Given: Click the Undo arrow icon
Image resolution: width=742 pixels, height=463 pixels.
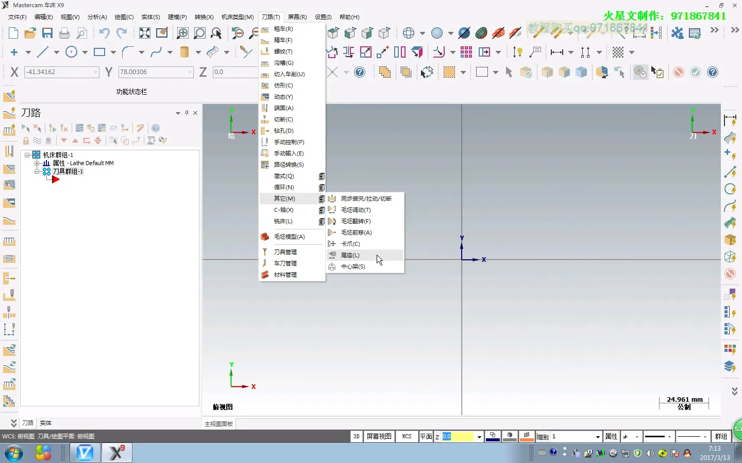Looking at the screenshot, I should [x=104, y=33].
